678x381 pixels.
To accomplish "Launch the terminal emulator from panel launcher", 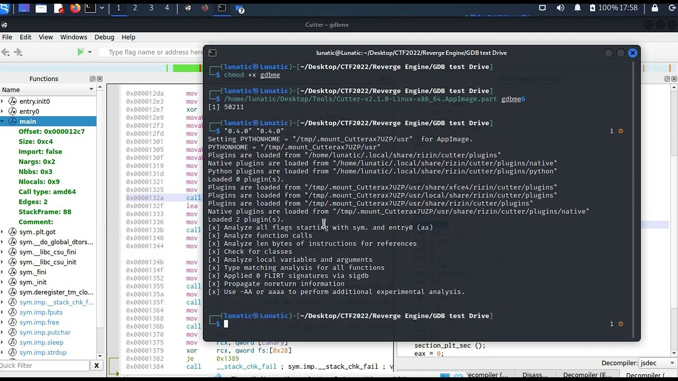I will pos(90,8).
